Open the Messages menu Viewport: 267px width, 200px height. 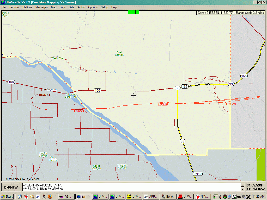coord(41,7)
